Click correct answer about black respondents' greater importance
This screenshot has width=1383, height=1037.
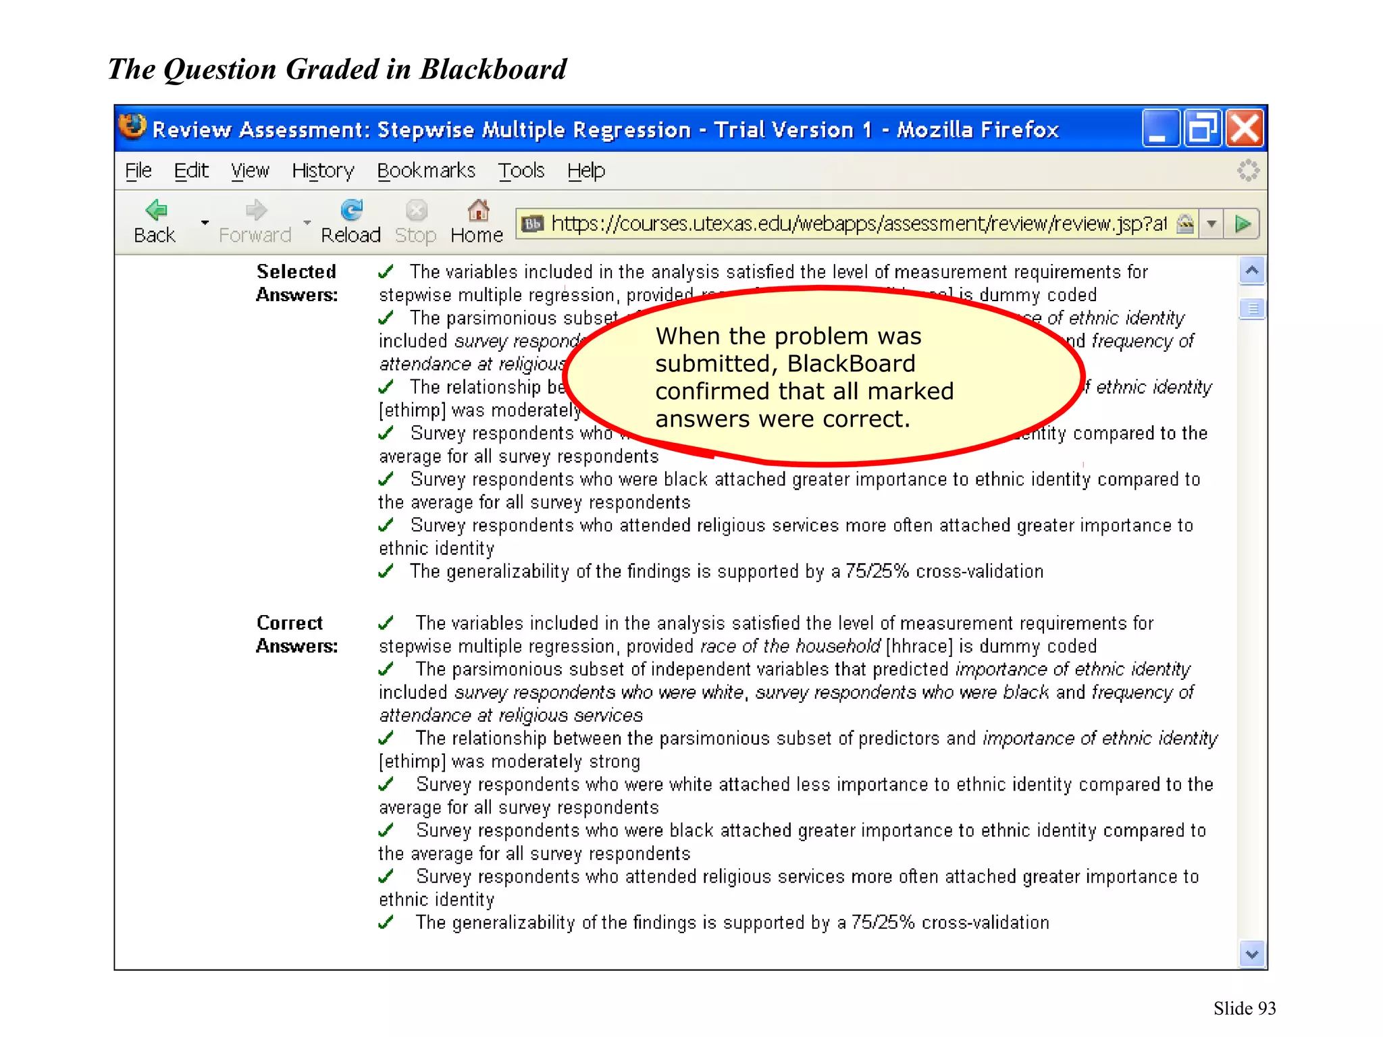coord(792,841)
